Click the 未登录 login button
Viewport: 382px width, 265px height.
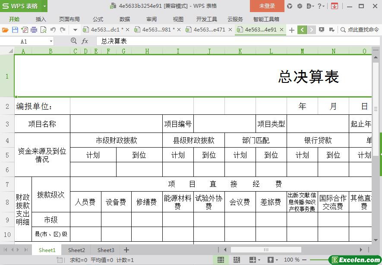tap(267, 6)
